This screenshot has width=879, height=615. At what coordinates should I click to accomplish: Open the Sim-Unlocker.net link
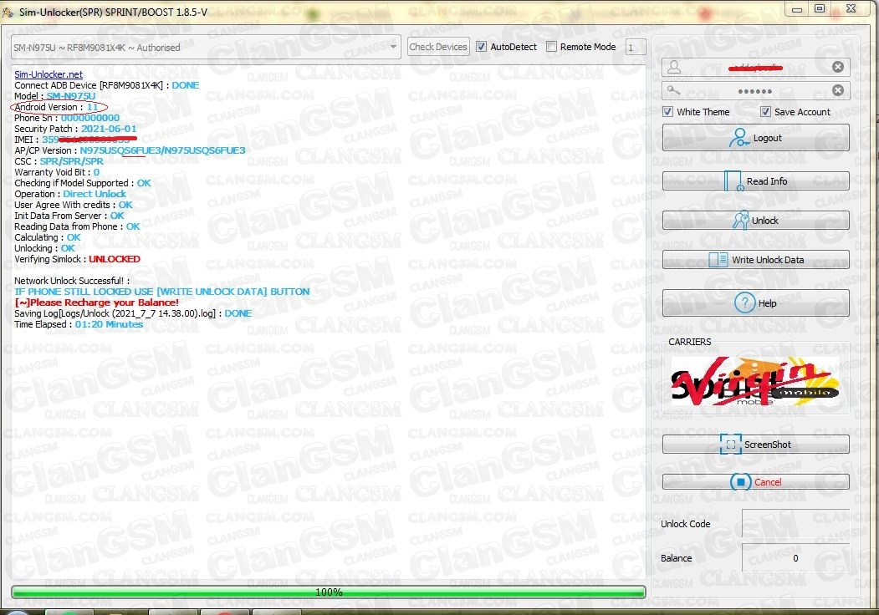pyautogui.click(x=49, y=74)
